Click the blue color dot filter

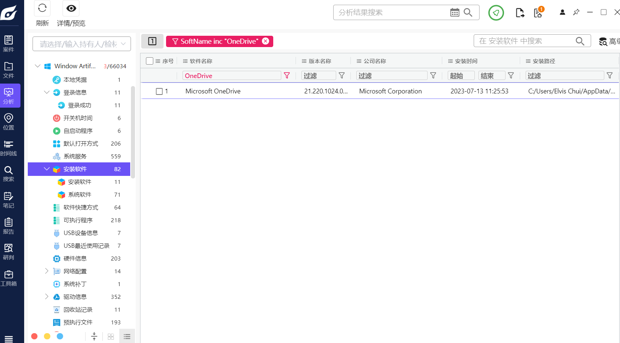[60, 336]
